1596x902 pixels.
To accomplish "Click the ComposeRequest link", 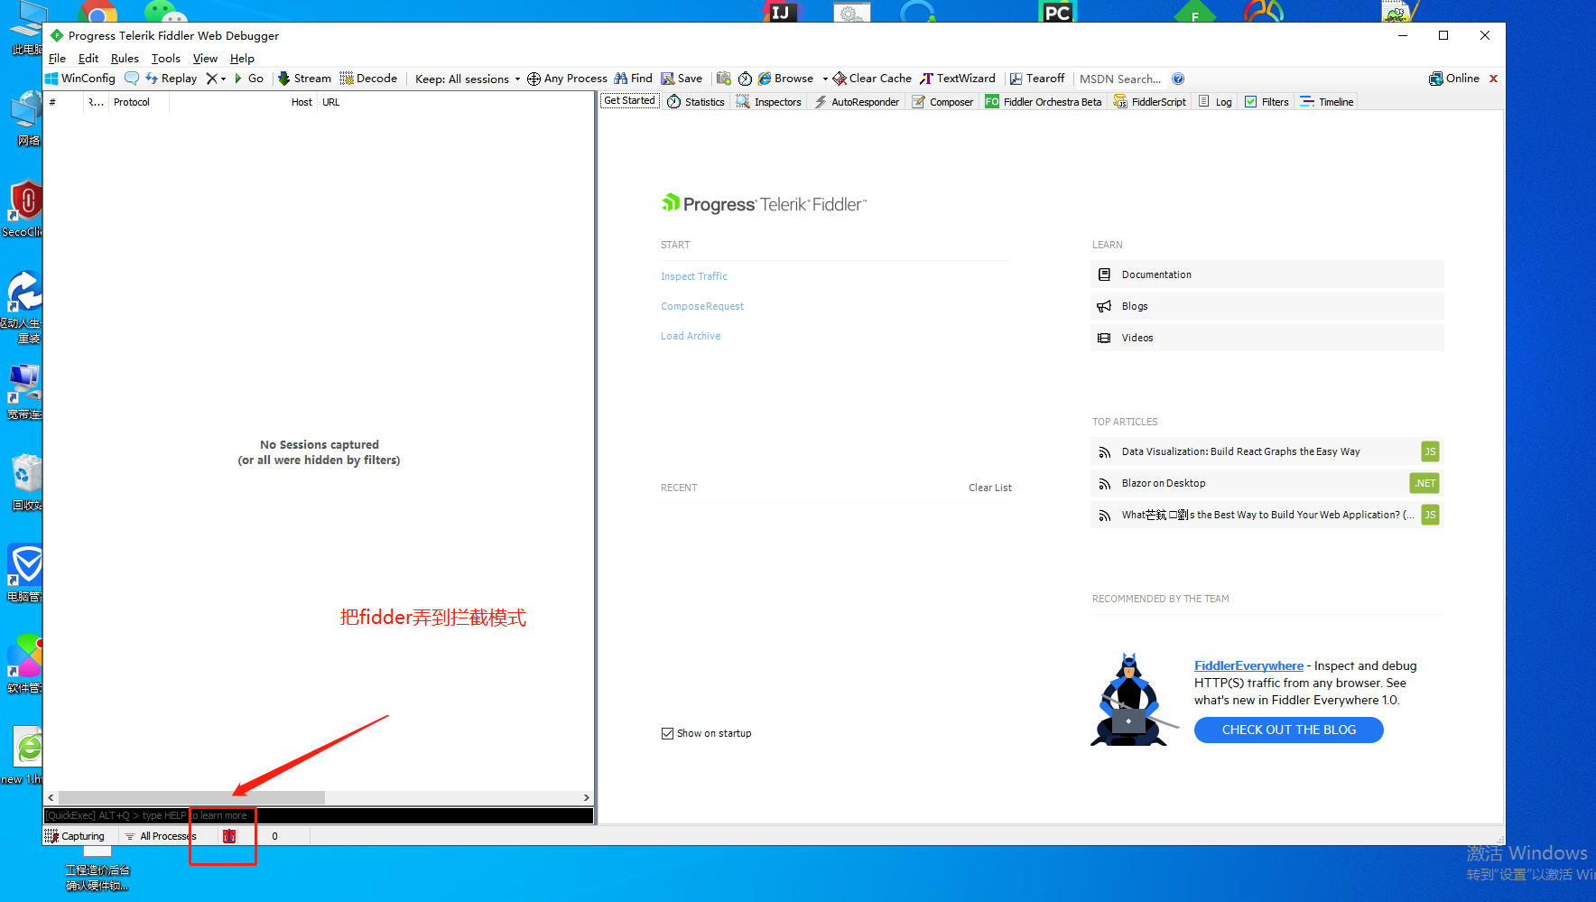I will pyautogui.click(x=702, y=306).
